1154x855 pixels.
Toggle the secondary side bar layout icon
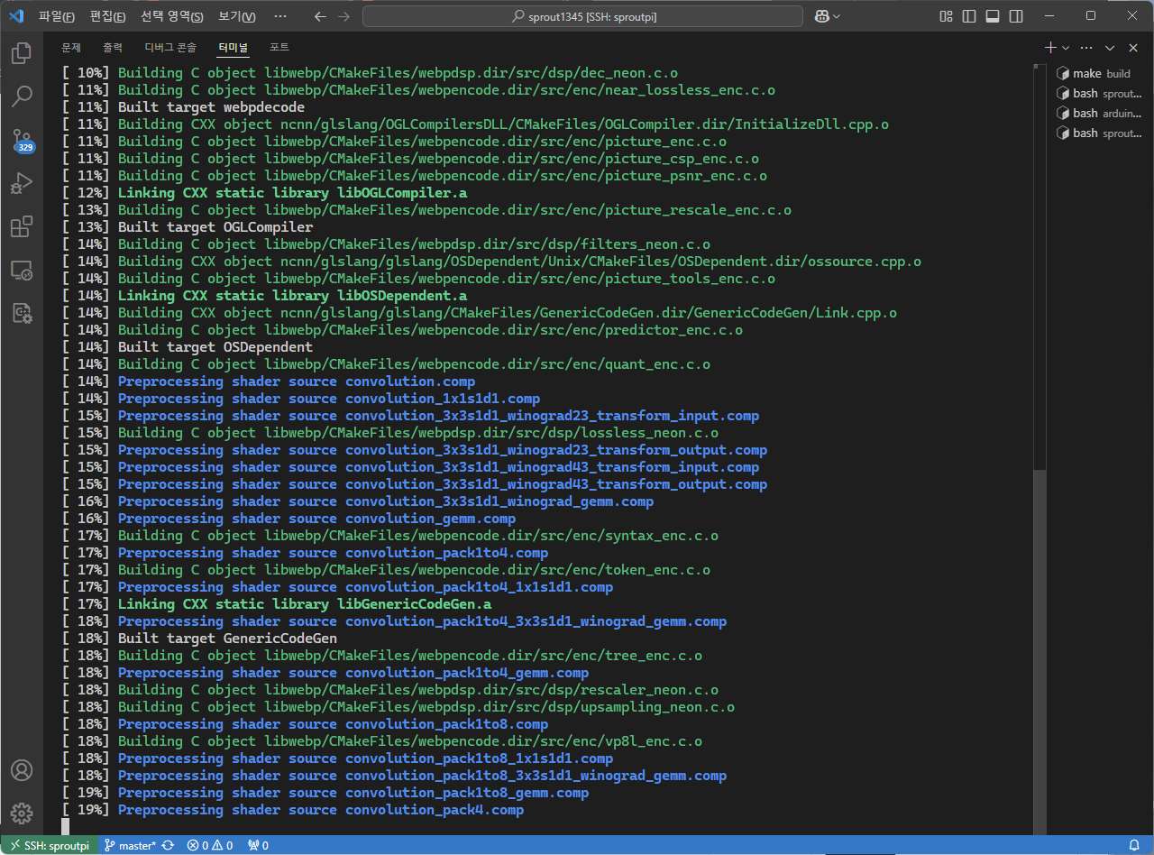(1016, 16)
